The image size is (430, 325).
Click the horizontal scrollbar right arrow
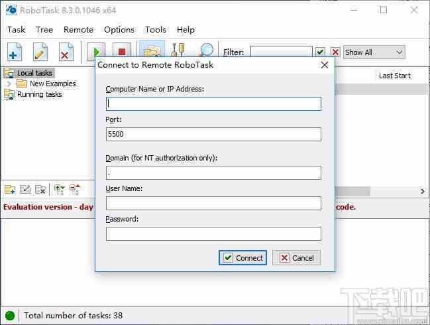(x=423, y=191)
